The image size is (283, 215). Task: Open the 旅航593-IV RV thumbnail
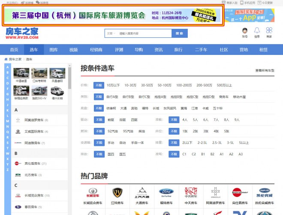tap(39, 91)
